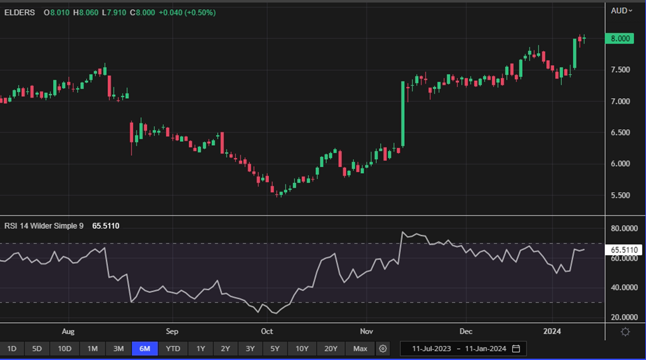Switch to the Max range
The image size is (646, 360).
pos(360,349)
